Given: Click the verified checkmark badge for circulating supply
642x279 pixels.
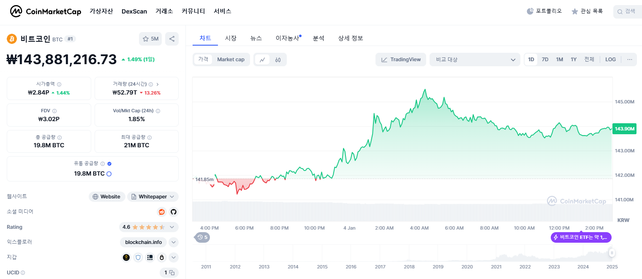Looking at the screenshot, I should coord(109,164).
